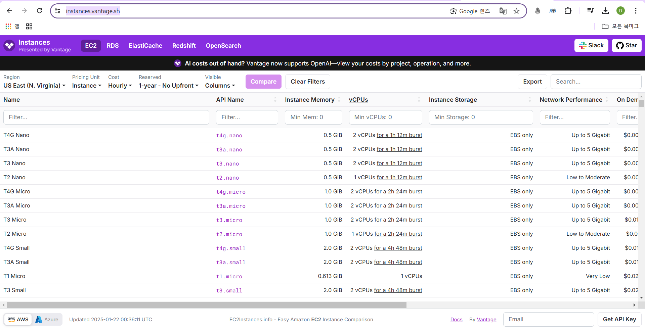Sort by API Name column arrows
Image resolution: width=645 pixels, height=328 pixels.
pos(275,100)
